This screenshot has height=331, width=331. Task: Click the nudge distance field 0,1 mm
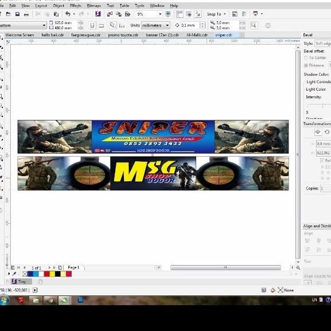(x=190, y=25)
